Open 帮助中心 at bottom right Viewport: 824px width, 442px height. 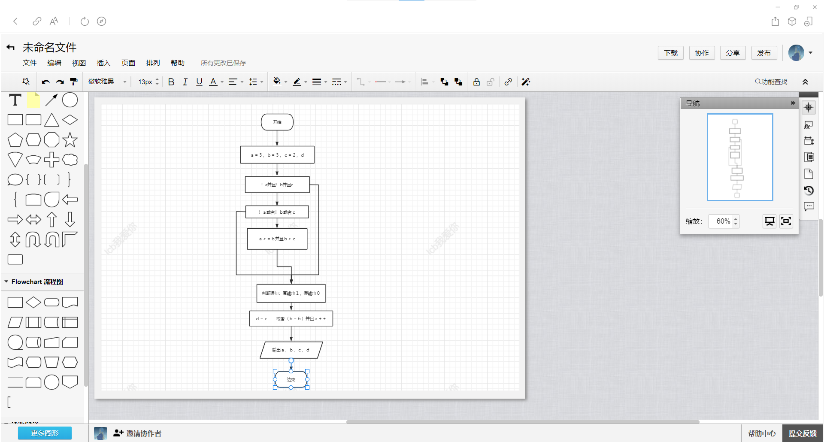point(762,433)
